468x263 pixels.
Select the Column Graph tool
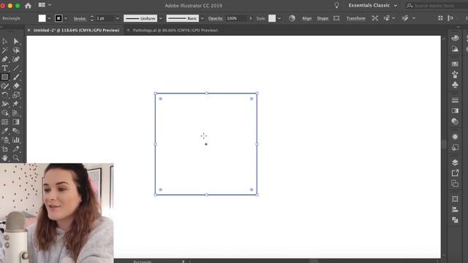(x=16, y=140)
